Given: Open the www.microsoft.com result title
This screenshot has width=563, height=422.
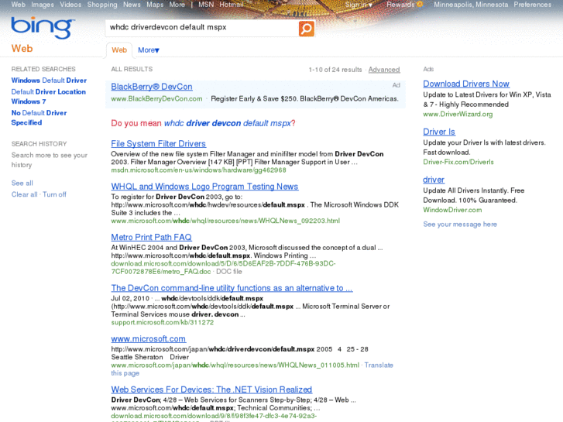Looking at the screenshot, I should [148, 338].
